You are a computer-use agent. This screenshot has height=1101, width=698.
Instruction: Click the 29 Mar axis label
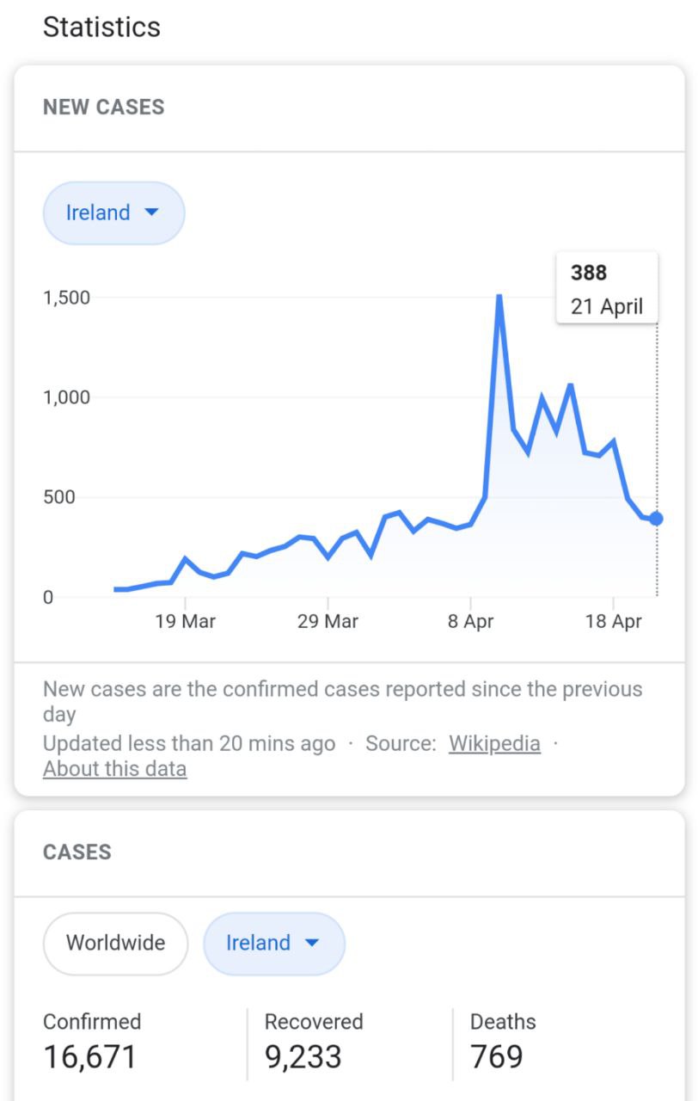pos(328,622)
